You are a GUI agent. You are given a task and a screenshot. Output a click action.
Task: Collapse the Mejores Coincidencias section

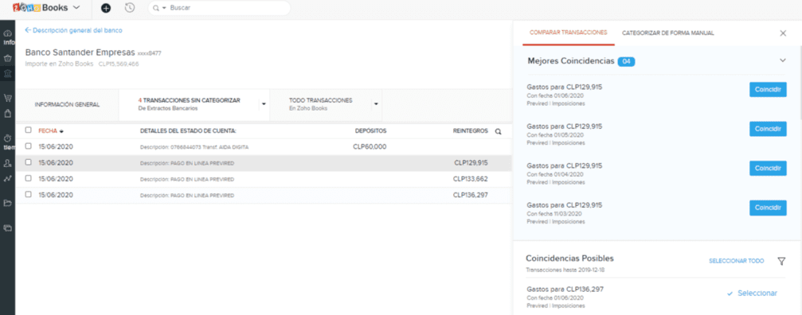(x=782, y=60)
